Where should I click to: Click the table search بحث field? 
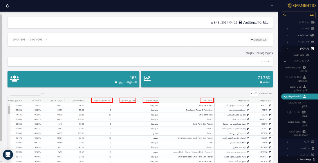(25, 93)
